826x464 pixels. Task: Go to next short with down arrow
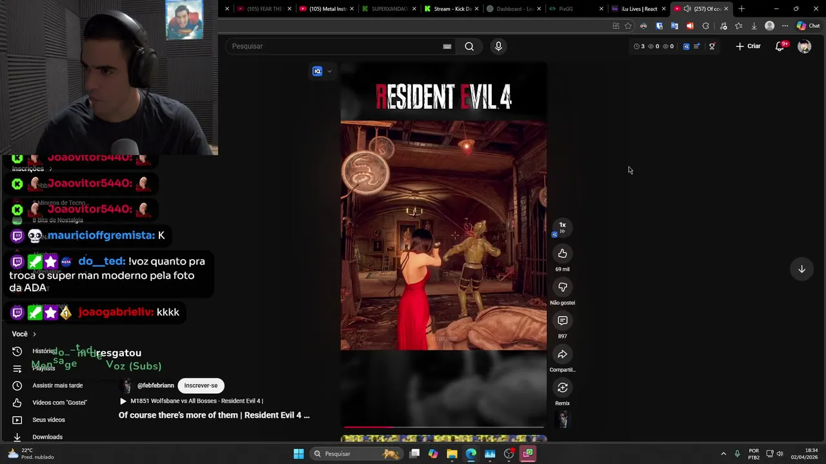[x=801, y=269]
